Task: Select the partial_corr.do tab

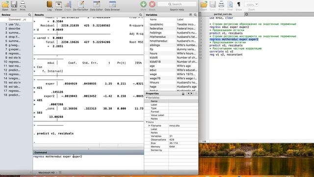Action: pyautogui.click(x=223, y=14)
